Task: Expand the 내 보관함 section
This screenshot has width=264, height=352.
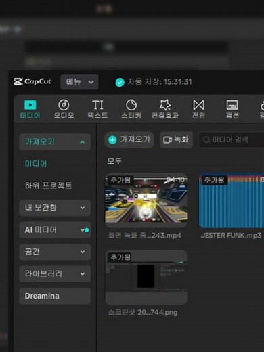Action: click(55, 208)
